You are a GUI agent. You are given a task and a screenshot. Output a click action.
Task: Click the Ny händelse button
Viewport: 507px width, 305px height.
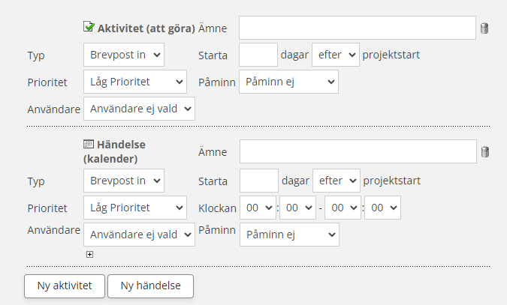point(150,286)
